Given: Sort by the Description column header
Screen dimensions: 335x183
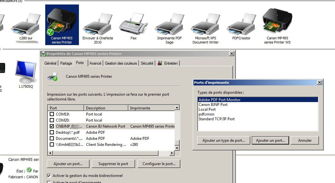Looking at the screenshot, I should click(x=106, y=108).
